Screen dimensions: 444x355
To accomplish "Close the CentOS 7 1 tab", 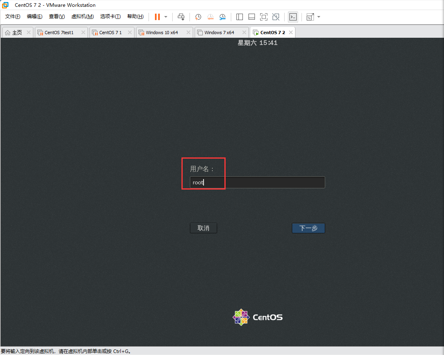I will pos(130,32).
